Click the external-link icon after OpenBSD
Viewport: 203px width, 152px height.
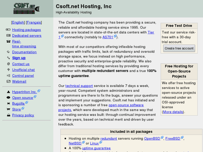click(x=162, y=137)
